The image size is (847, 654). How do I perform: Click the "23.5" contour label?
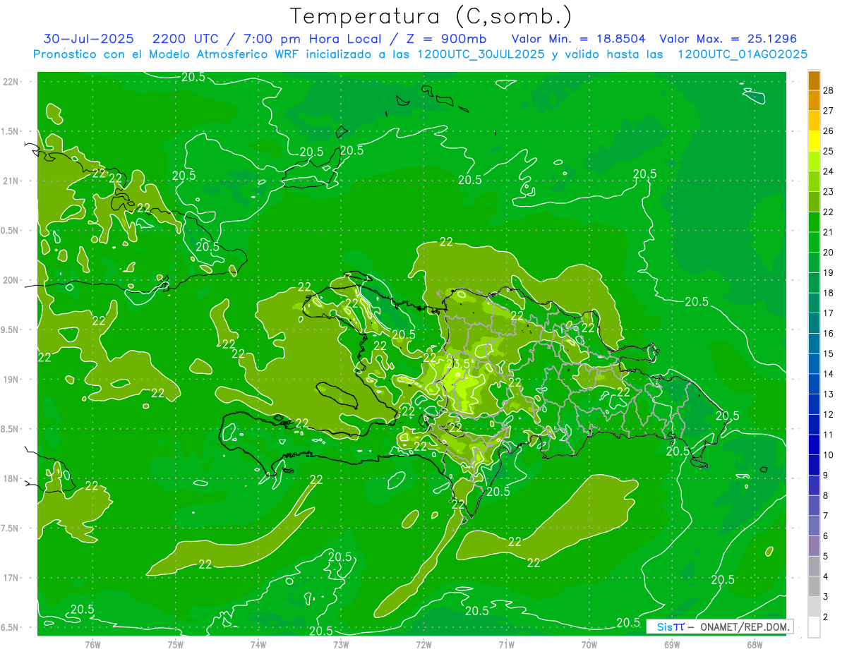tap(459, 364)
